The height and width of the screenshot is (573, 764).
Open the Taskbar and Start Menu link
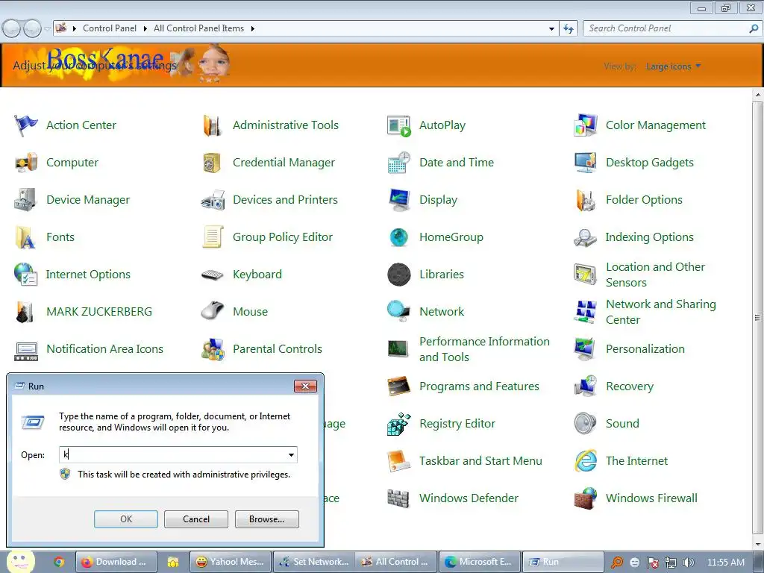click(x=480, y=461)
